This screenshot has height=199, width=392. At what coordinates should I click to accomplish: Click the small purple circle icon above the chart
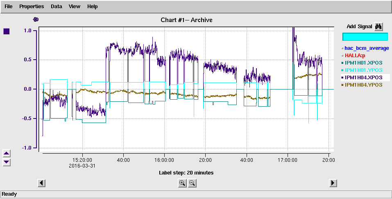coord(36,20)
